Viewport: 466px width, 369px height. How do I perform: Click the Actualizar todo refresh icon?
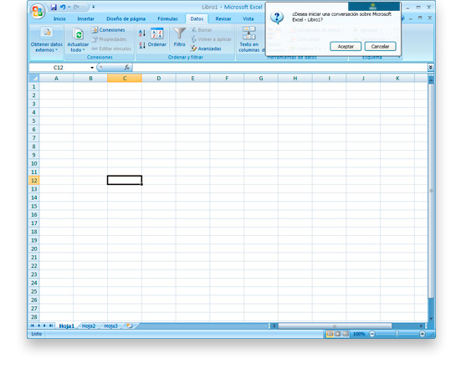click(79, 34)
